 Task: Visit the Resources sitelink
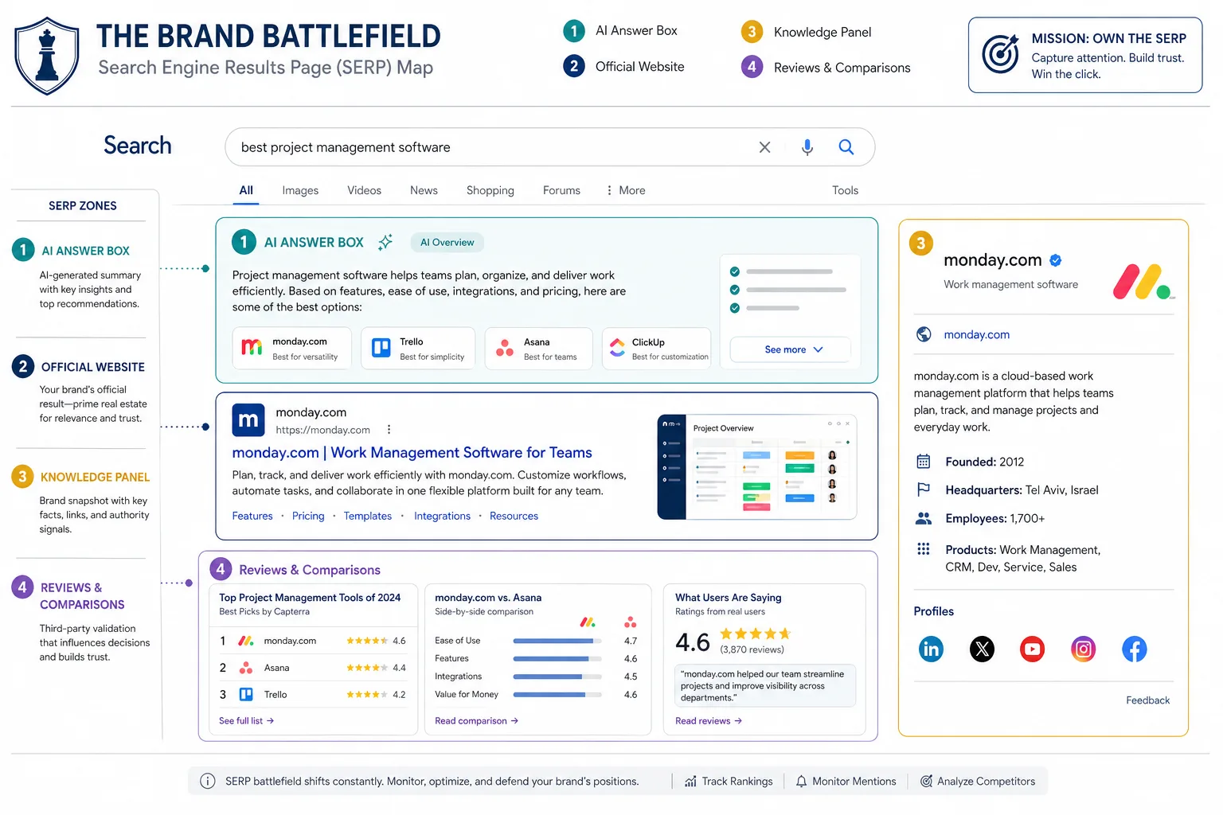click(514, 516)
